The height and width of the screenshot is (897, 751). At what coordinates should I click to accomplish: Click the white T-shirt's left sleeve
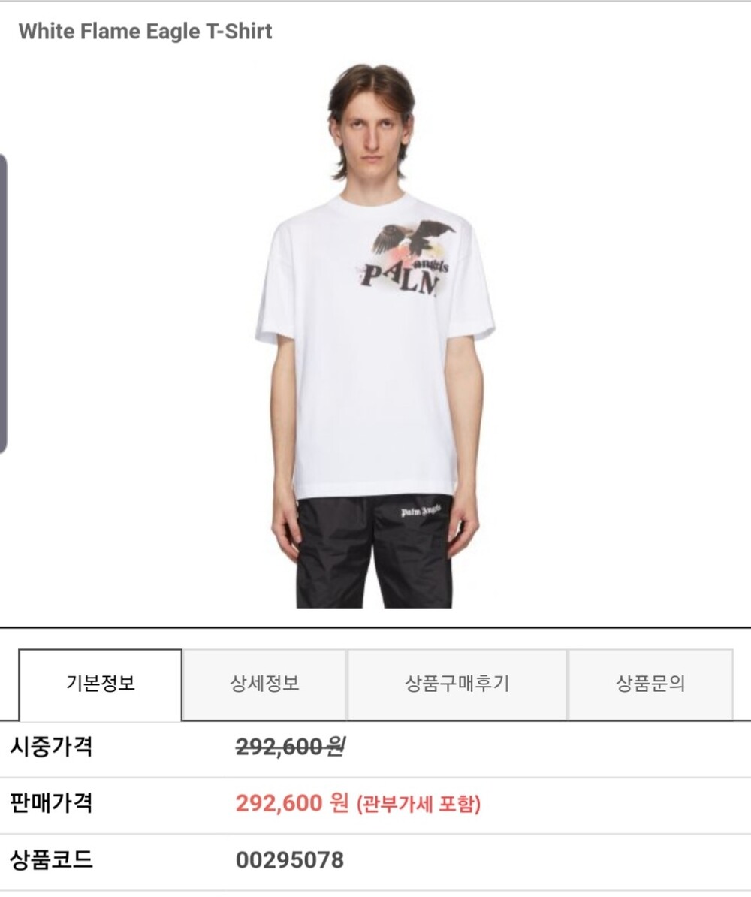(x=276, y=286)
